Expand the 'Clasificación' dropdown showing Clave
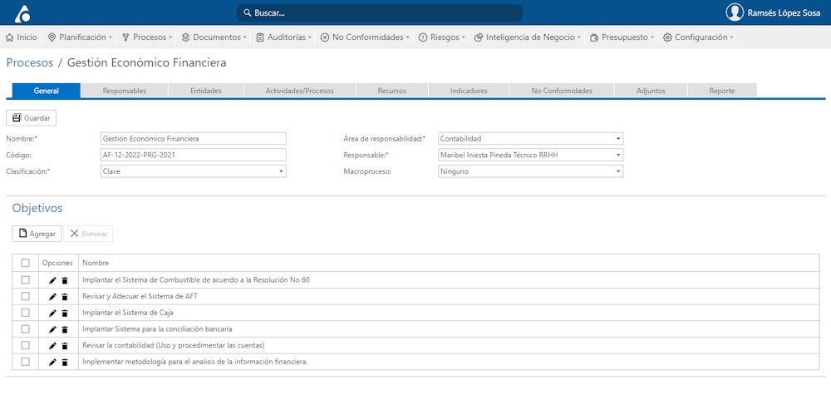 (x=193, y=171)
